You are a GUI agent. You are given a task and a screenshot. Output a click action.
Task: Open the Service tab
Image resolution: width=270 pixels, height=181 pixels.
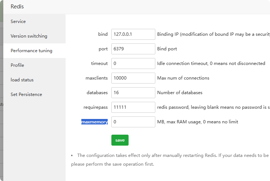point(18,22)
